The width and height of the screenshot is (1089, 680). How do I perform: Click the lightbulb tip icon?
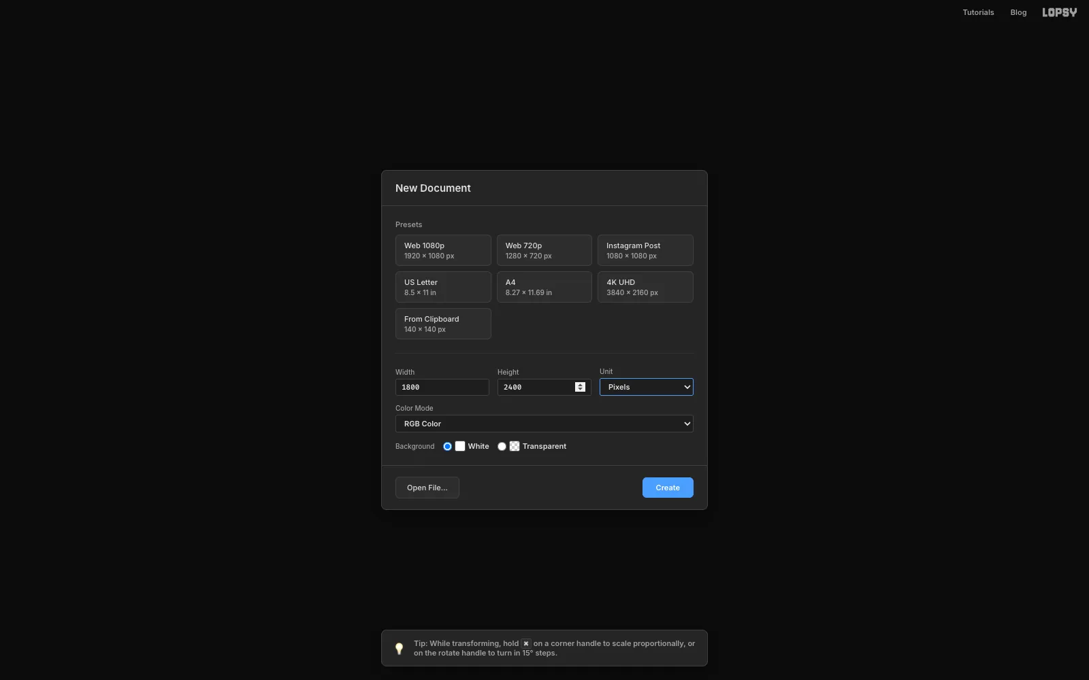[x=400, y=648]
